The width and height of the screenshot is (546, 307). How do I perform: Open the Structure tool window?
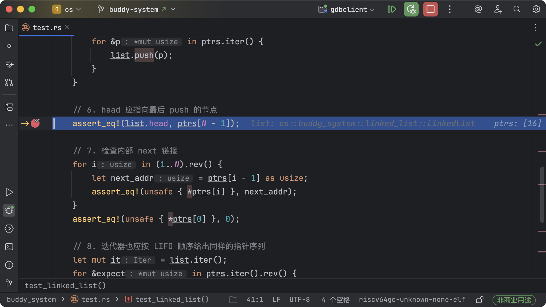tap(9, 107)
